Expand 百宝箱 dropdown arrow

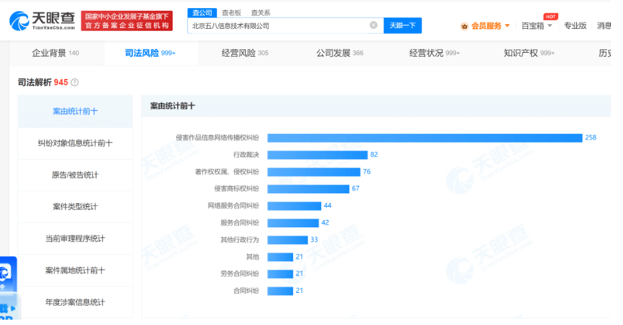(550, 26)
